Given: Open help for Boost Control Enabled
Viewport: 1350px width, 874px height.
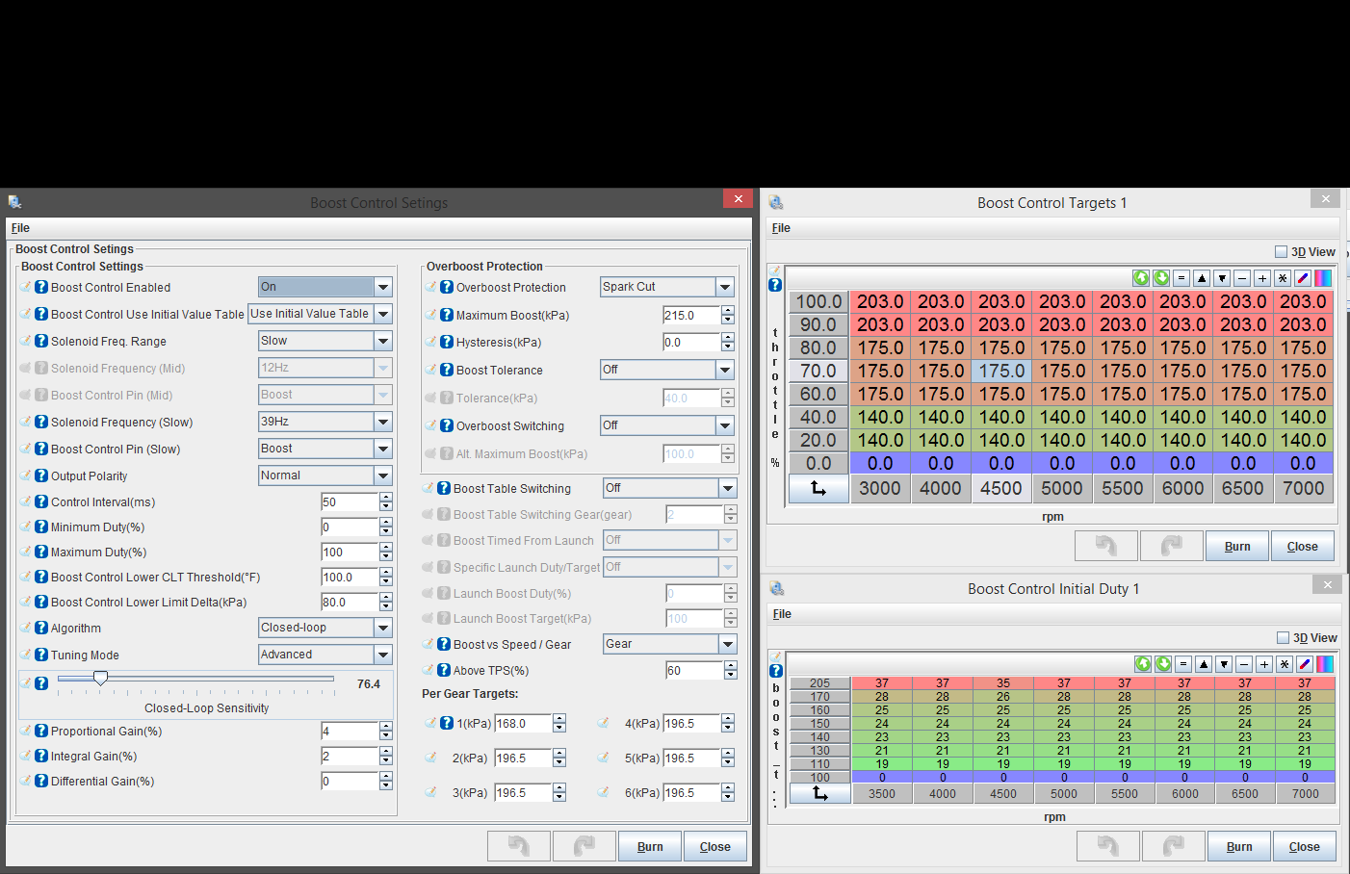Looking at the screenshot, I should click(41, 287).
